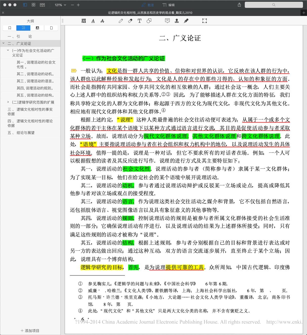The height and width of the screenshot is (335, 307).
Task: Click the green highlight 规则
Action: click(x=128, y=218)
